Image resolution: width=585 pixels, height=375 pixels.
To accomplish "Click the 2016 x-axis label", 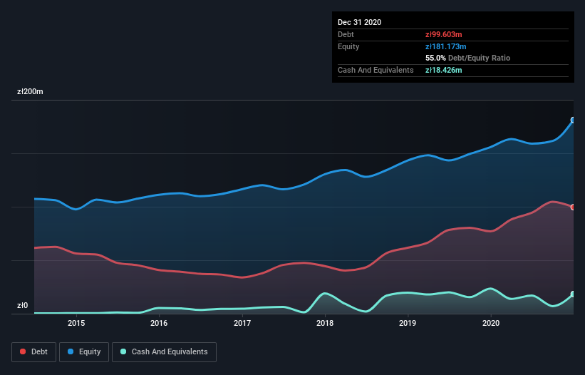I will tap(159, 323).
